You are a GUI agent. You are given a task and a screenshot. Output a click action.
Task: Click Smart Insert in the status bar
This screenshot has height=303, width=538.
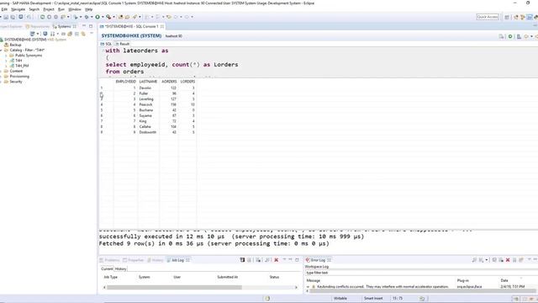click(x=373, y=298)
